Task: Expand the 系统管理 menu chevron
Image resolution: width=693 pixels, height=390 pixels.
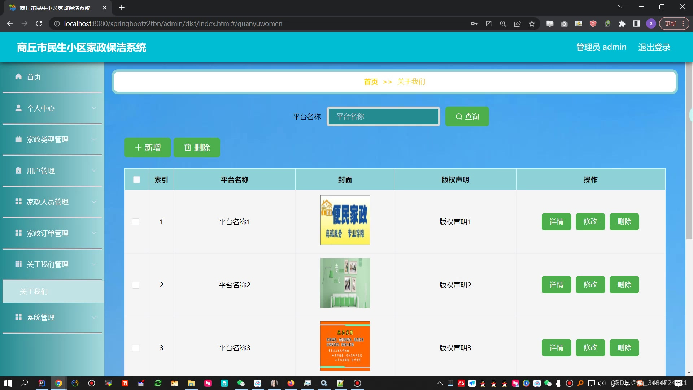Action: [x=94, y=317]
